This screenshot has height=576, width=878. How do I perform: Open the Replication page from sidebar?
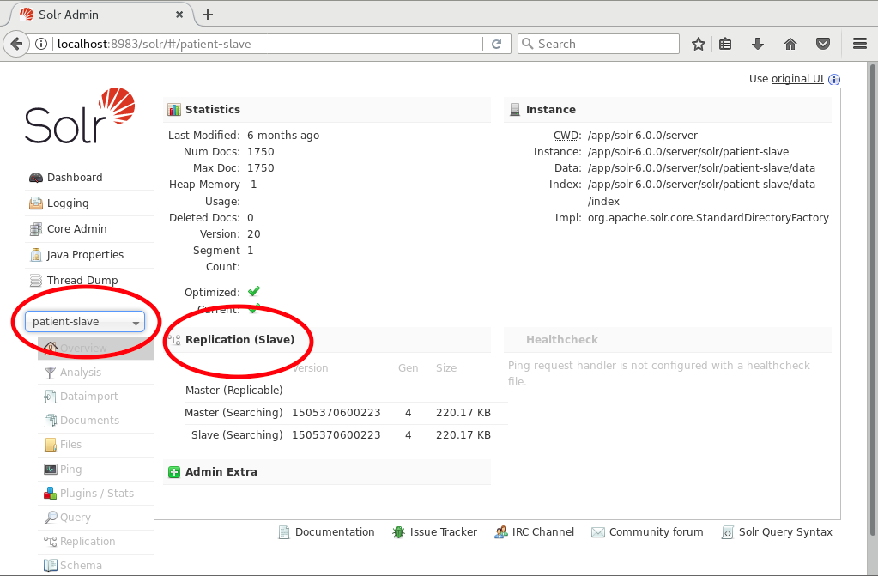[88, 542]
